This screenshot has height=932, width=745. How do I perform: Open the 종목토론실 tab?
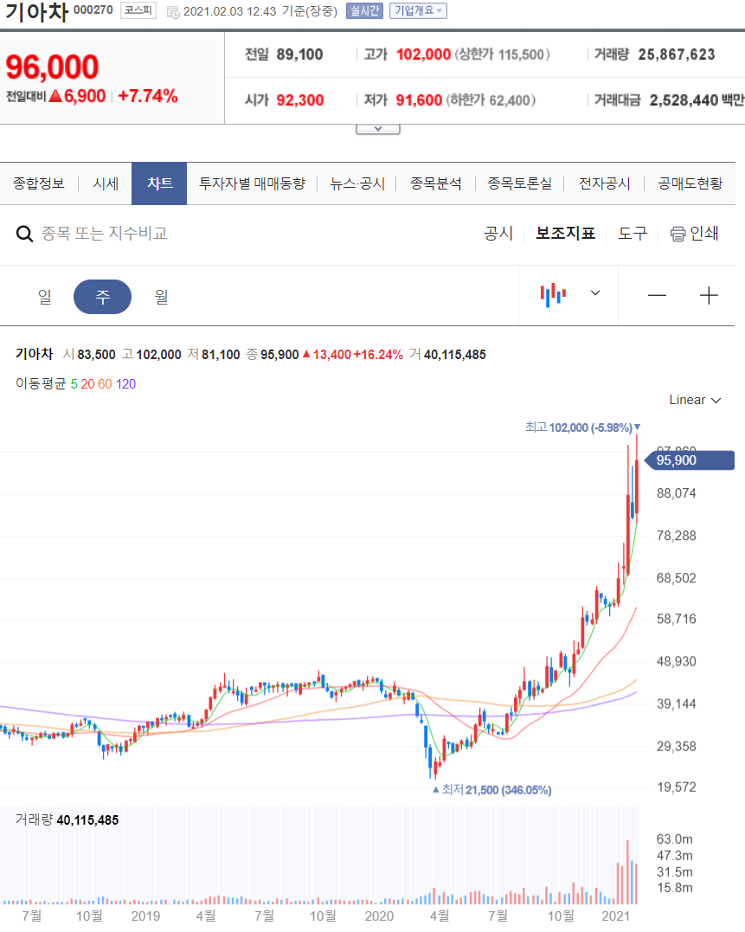click(x=519, y=183)
